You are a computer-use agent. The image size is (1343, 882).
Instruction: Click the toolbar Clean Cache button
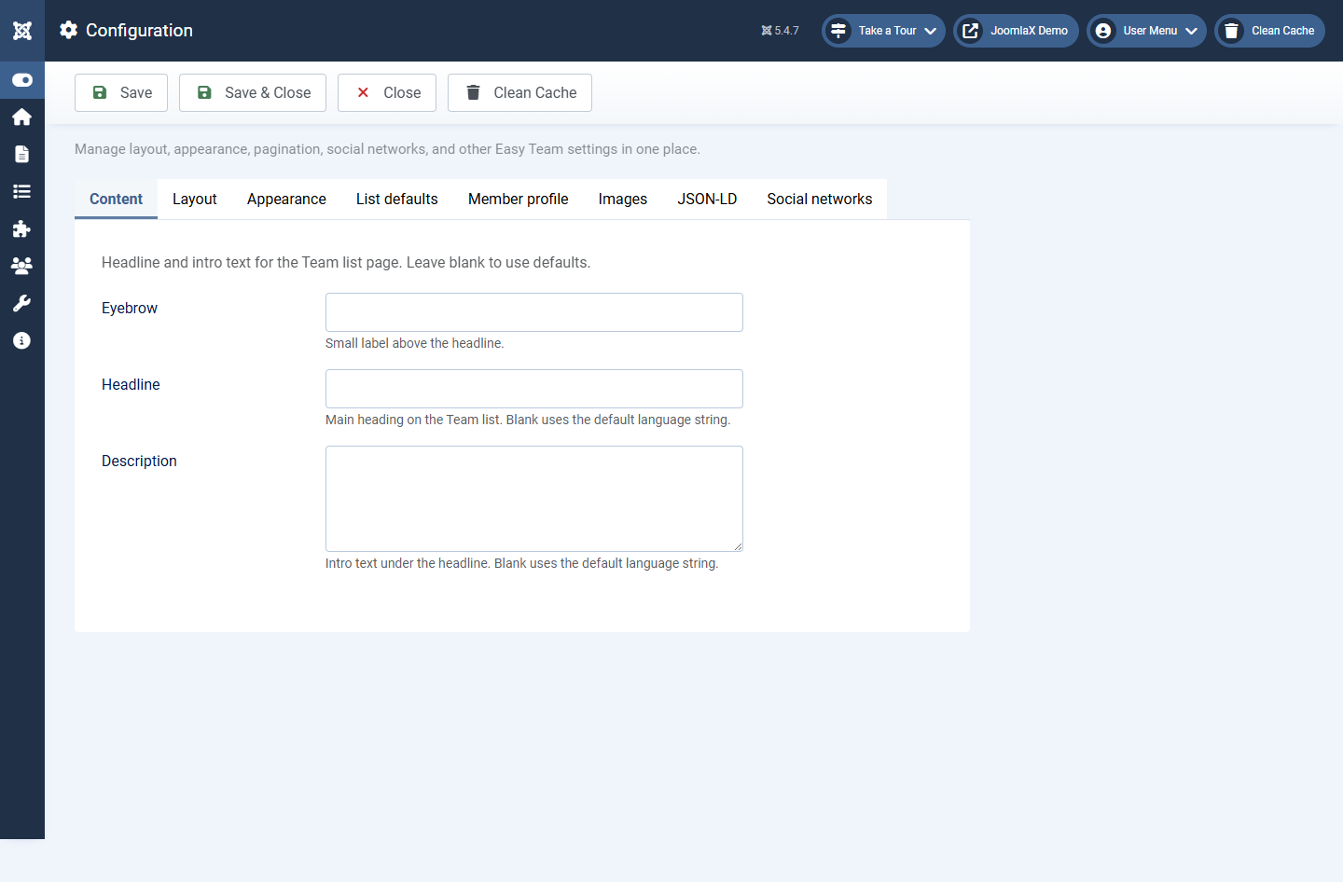[519, 92]
